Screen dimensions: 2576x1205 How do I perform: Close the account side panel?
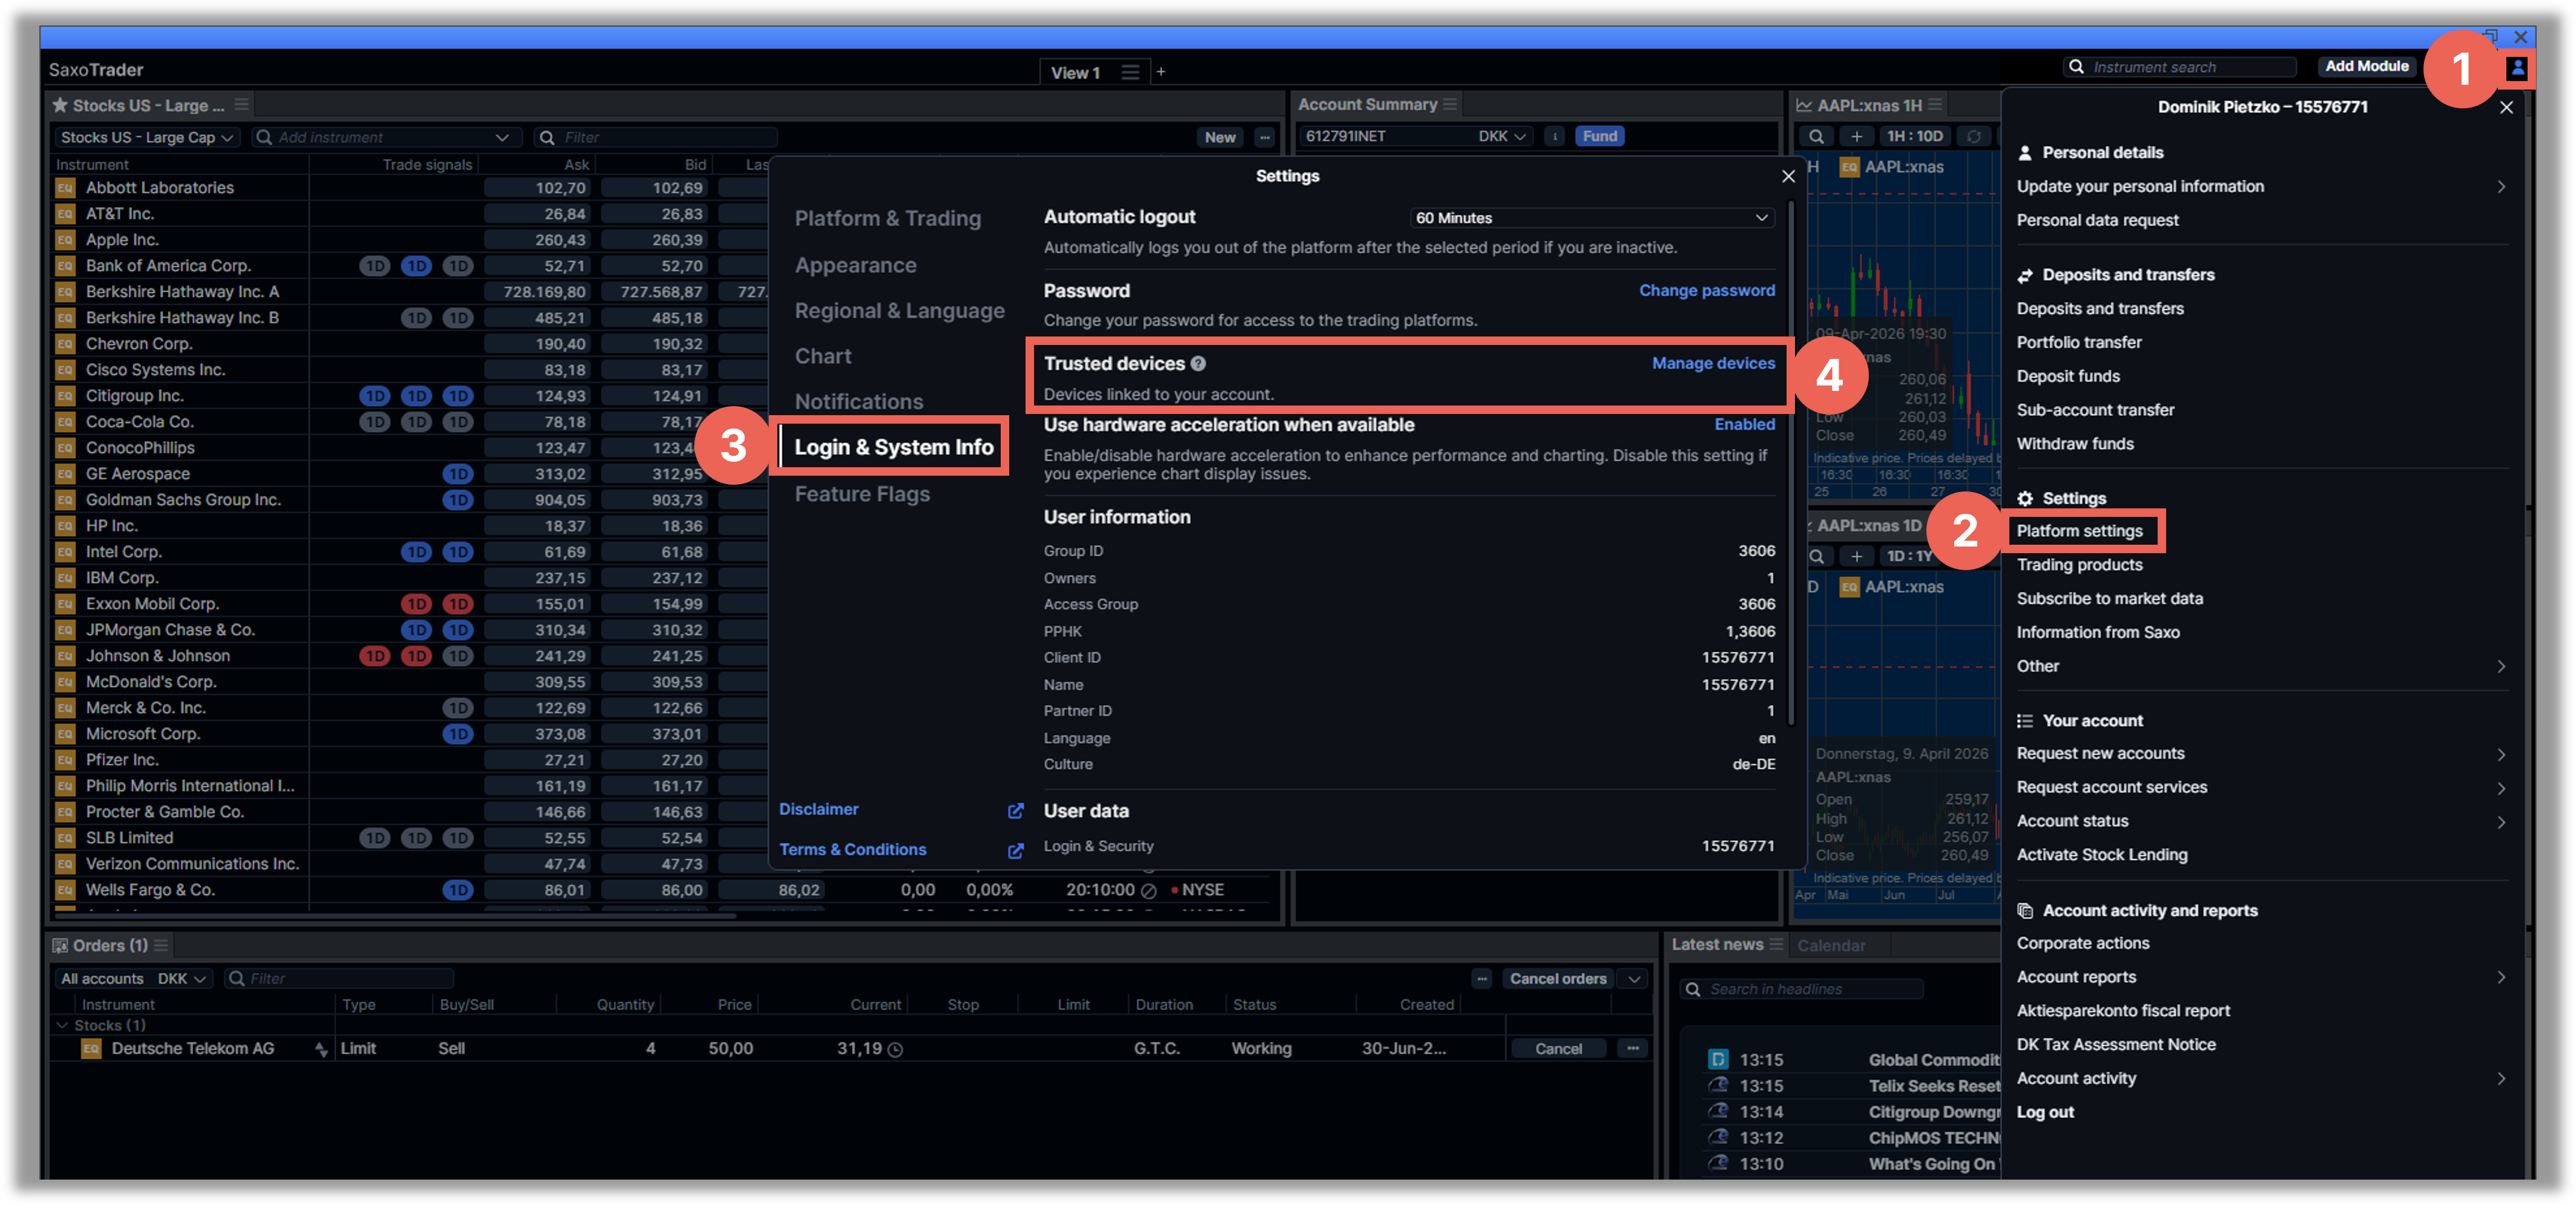pyautogui.click(x=2506, y=107)
